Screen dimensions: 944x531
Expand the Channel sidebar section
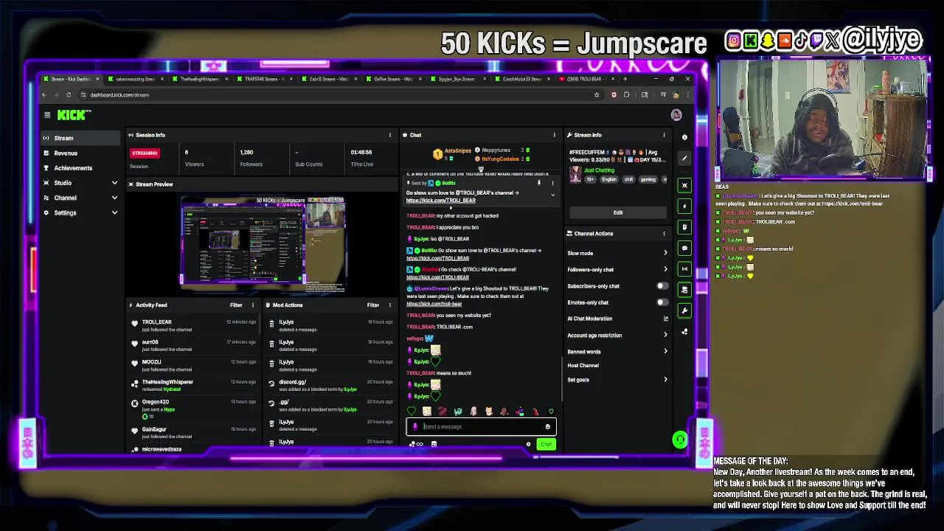pyautogui.click(x=80, y=198)
